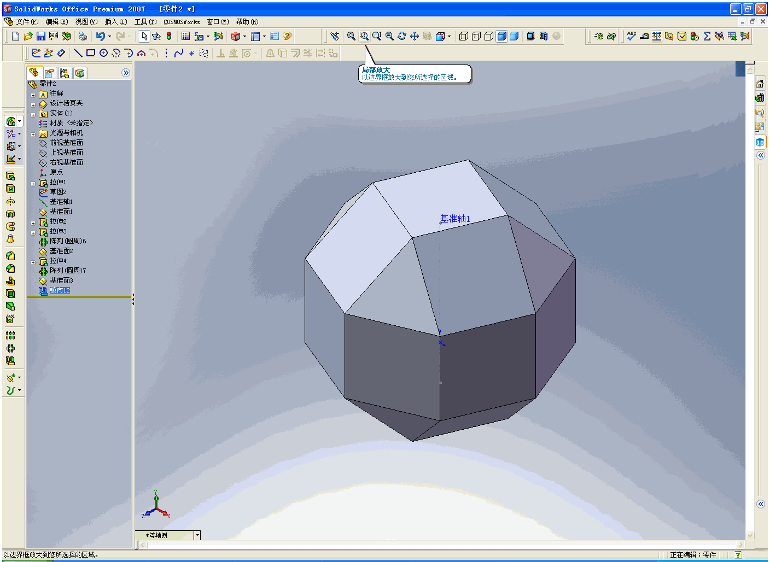Open the 编辑(E) menu

56,22
